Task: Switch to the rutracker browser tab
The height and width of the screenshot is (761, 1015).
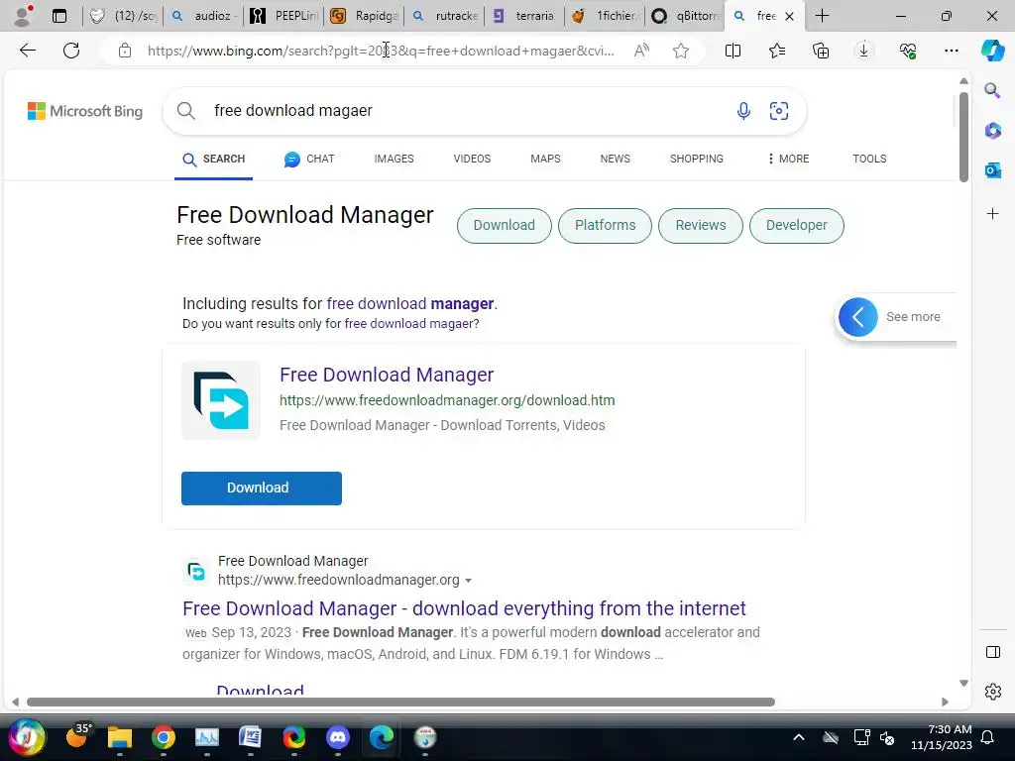Action: coord(445,16)
